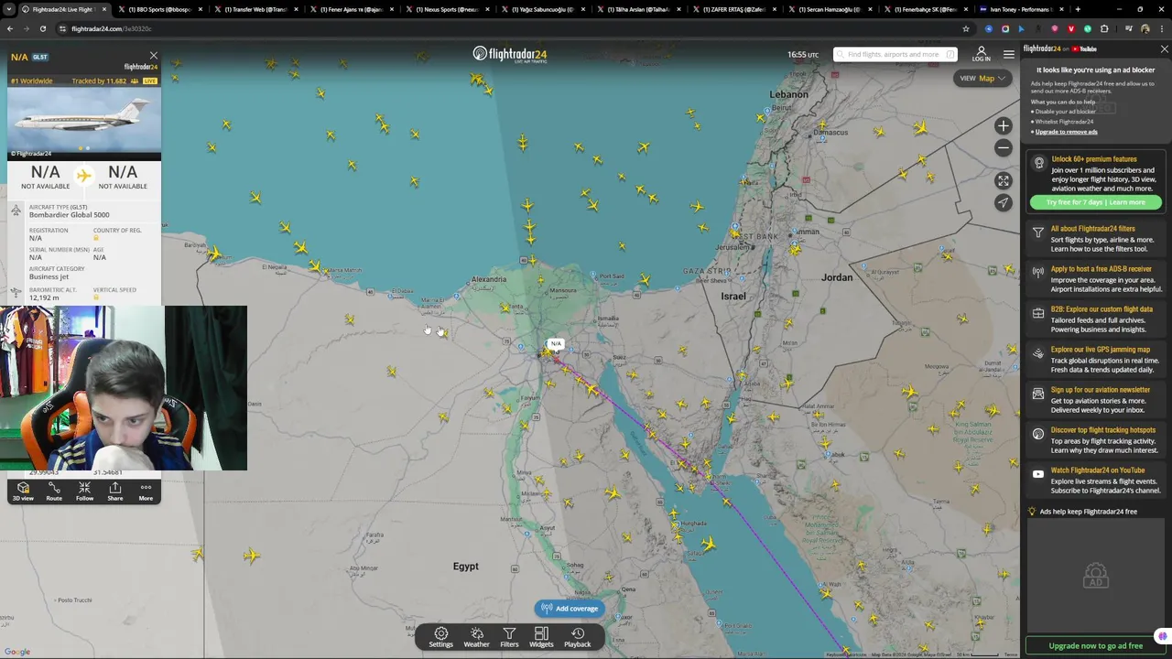Screen dimensions: 1172x659
Task: Zoom out on the map
Action: pos(1004,148)
